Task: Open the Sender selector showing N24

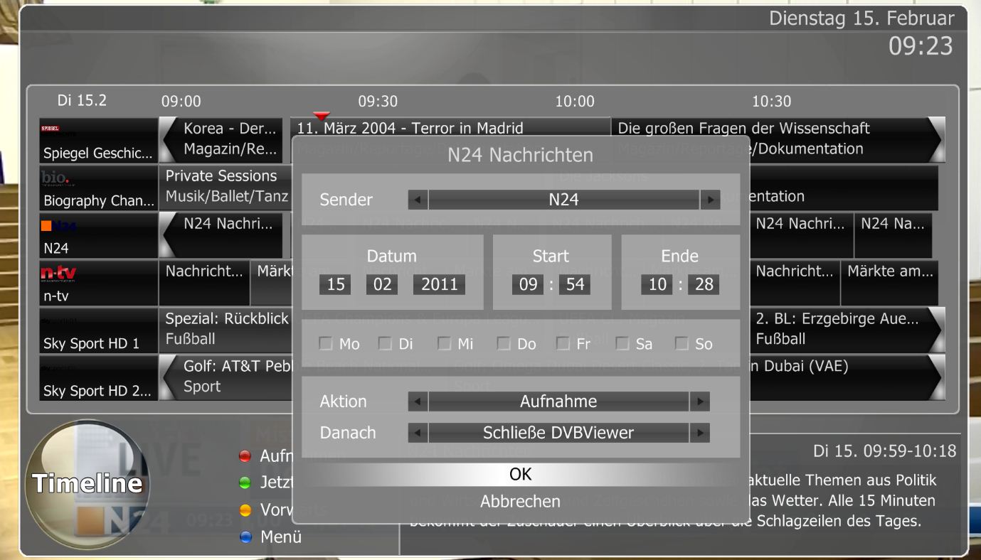Action: pyautogui.click(x=564, y=200)
